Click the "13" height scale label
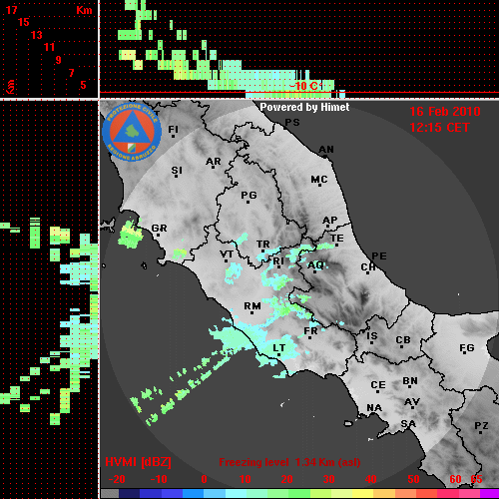The image size is (499, 499). click(x=37, y=35)
